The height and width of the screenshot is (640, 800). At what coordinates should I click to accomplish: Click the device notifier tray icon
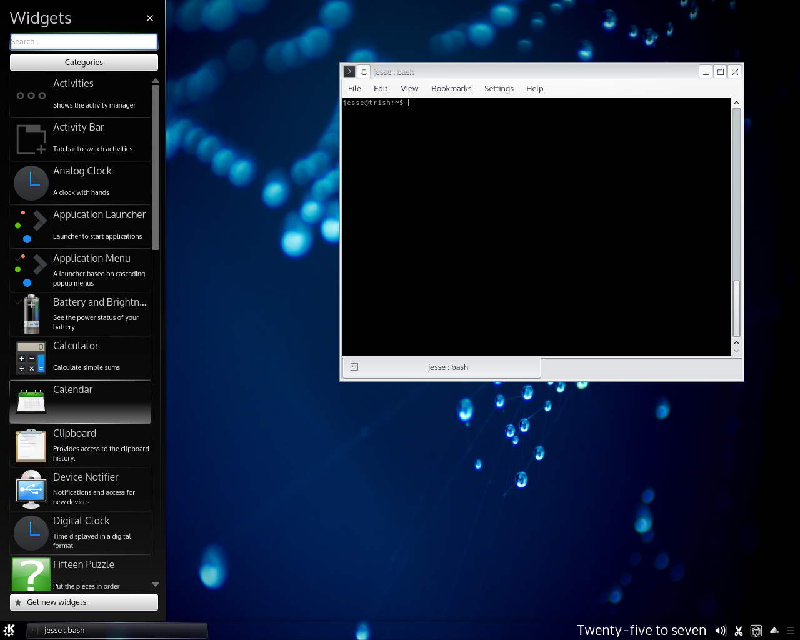pyautogui.click(x=756, y=631)
